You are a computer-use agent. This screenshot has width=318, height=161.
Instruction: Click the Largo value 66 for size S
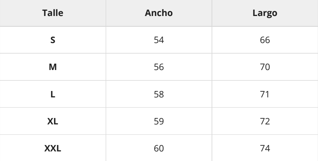265,40
